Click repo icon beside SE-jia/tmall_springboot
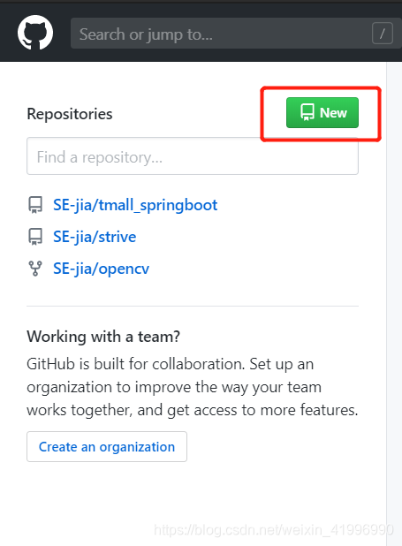This screenshot has width=402, height=546. (x=35, y=205)
